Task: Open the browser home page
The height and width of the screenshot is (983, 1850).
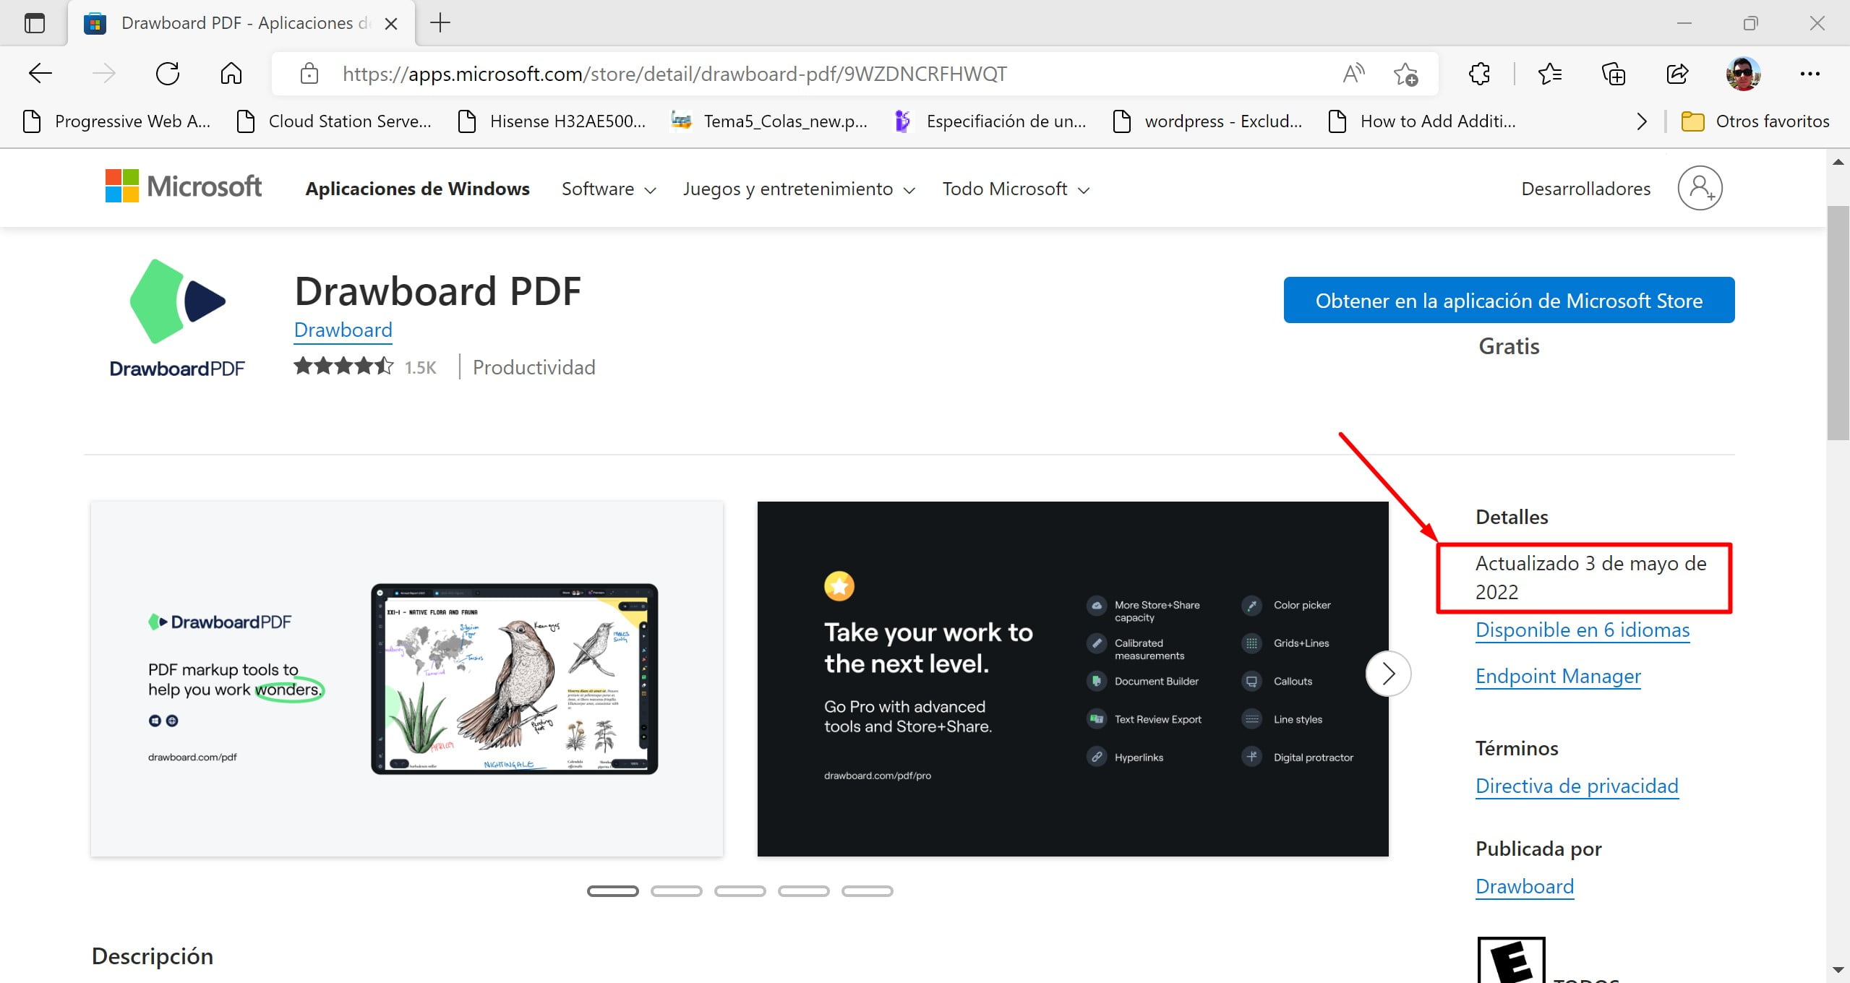Action: coord(231,73)
